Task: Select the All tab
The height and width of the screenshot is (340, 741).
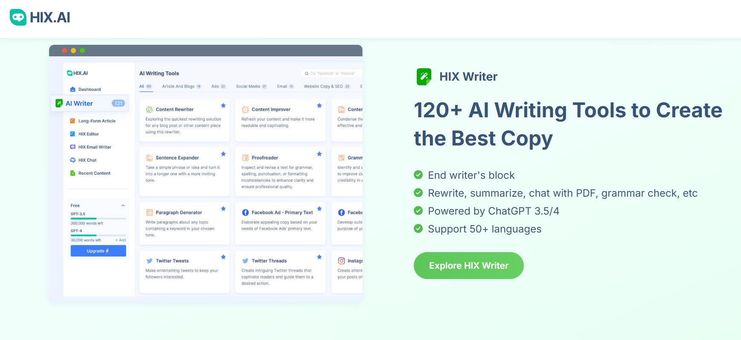Action: click(145, 86)
